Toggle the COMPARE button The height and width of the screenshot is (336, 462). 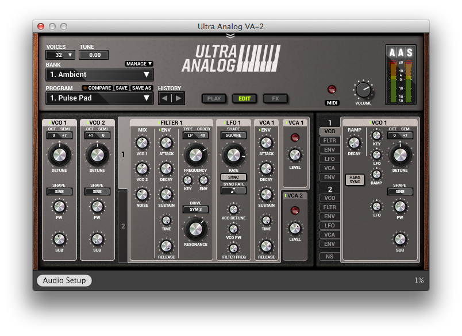[97, 88]
